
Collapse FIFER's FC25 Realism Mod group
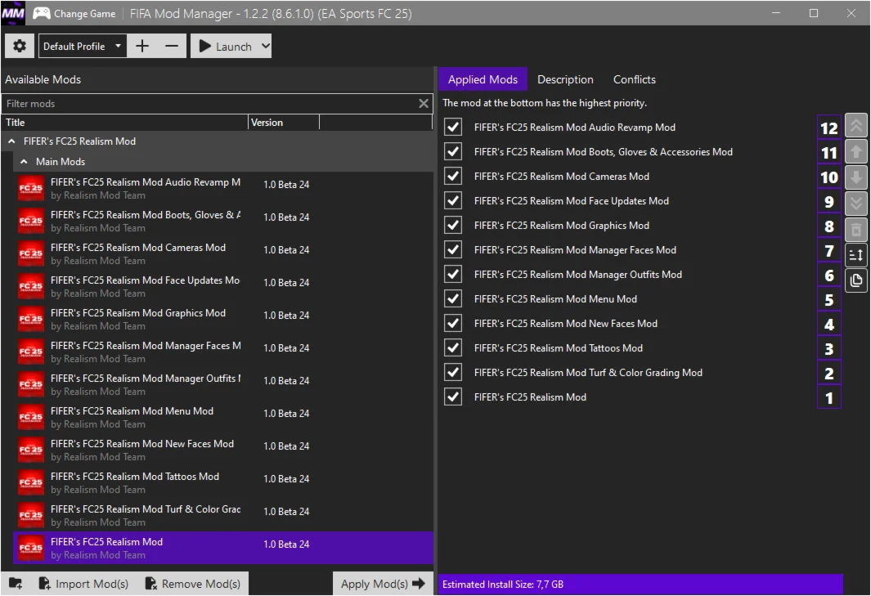pos(11,141)
